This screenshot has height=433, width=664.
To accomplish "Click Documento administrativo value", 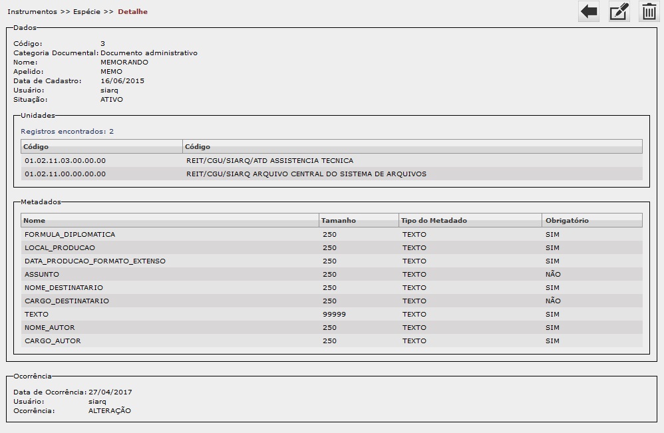I will (149, 53).
